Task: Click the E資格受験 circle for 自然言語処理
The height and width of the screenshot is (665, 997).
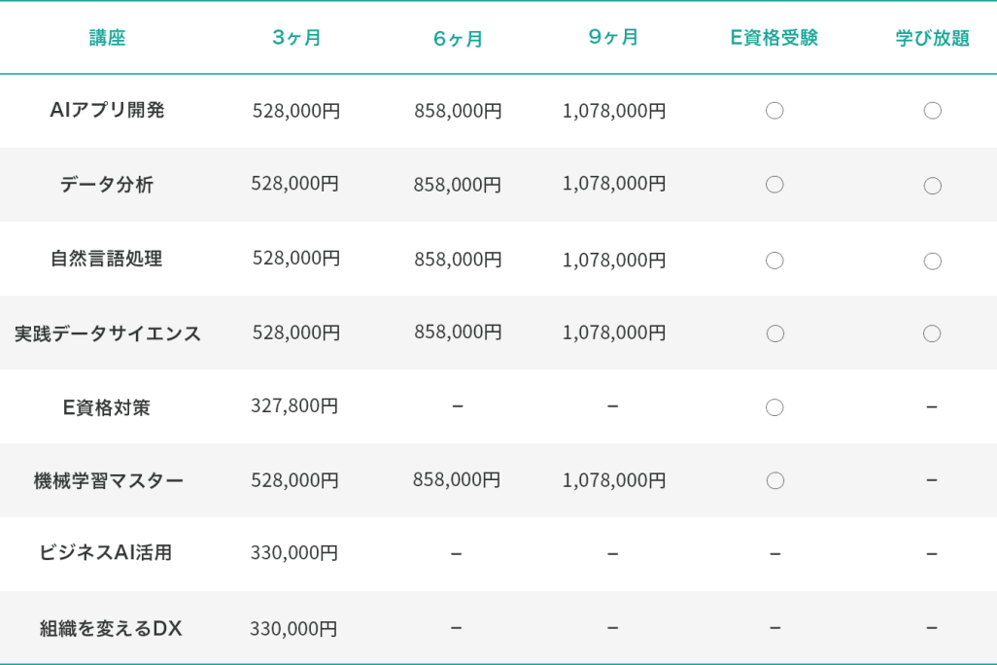Action: click(x=774, y=261)
